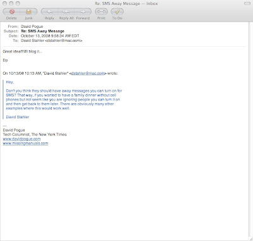Viewport: 253px width, 241px height.
Task: Open www.davidpogue.com link
Action: 22,139
